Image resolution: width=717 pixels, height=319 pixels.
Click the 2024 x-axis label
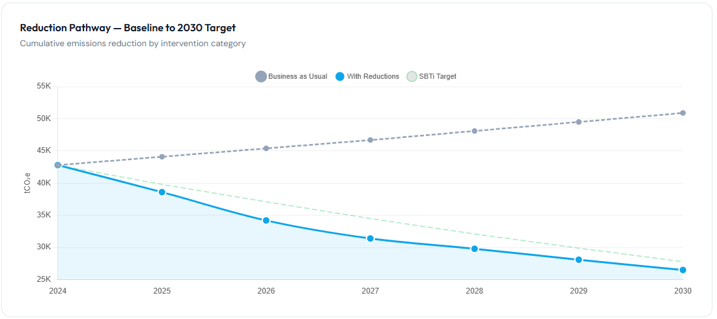coord(57,291)
